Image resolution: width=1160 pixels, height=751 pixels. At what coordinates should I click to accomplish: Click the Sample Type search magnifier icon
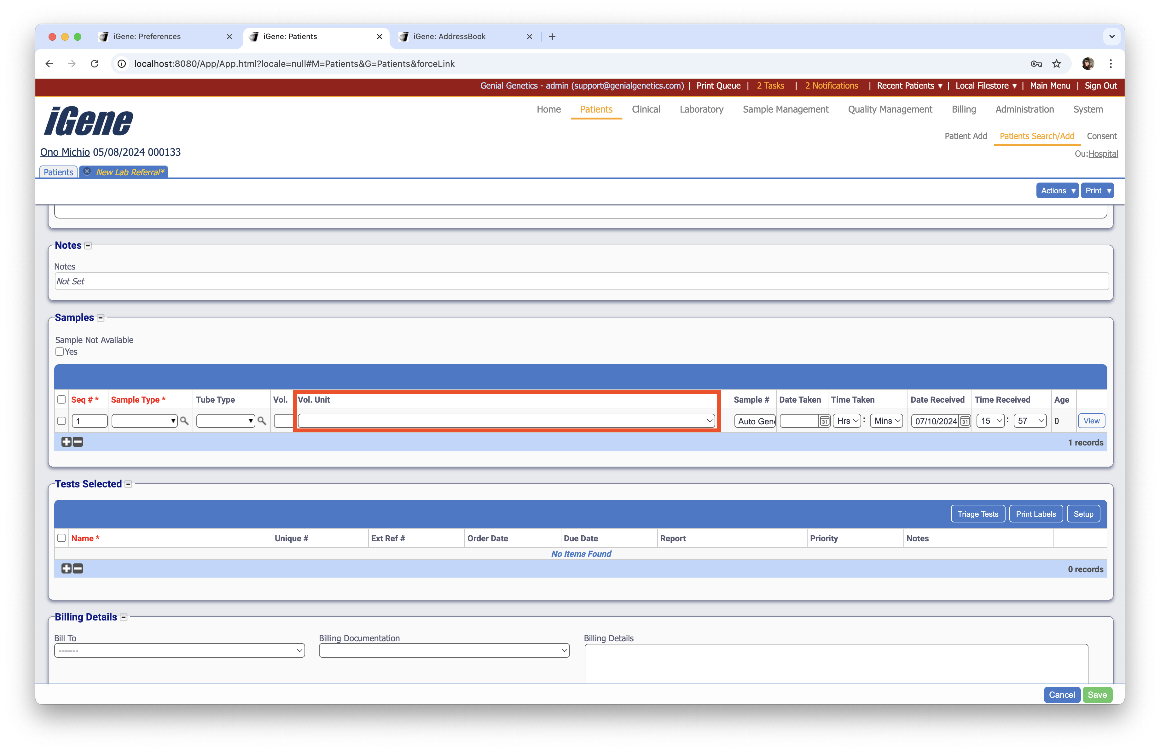coord(184,421)
